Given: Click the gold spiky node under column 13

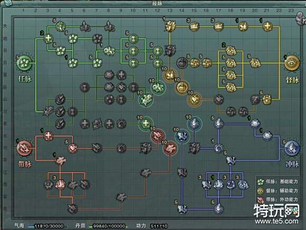Looking at the screenshot, I should coord(170,26).
